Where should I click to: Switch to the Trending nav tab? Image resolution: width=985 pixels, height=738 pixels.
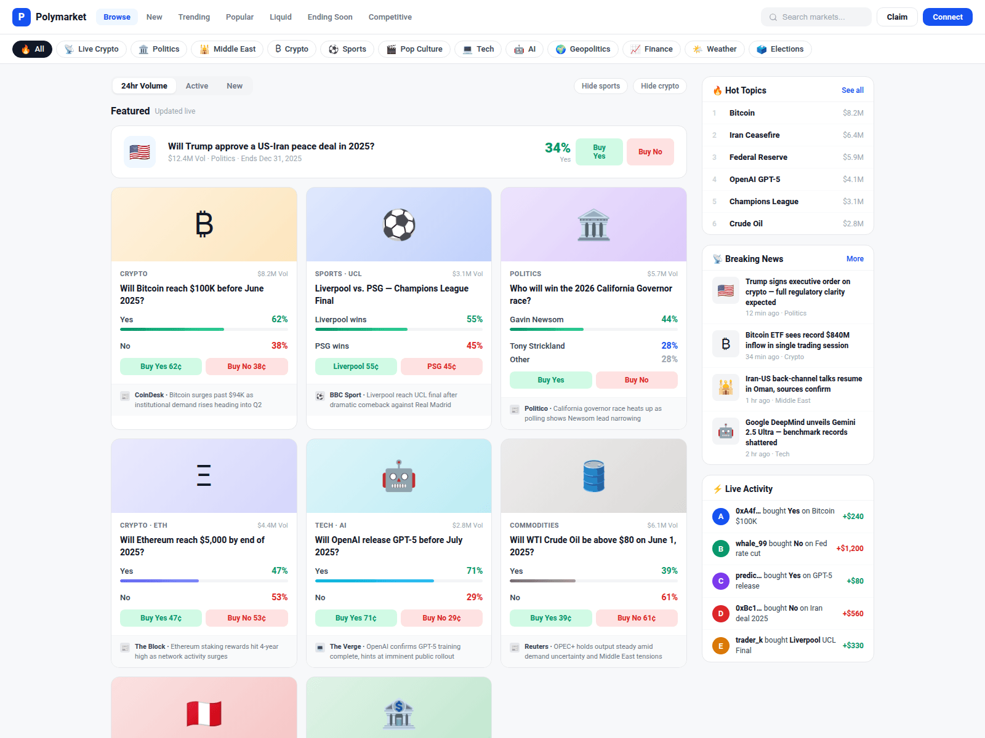pos(194,17)
